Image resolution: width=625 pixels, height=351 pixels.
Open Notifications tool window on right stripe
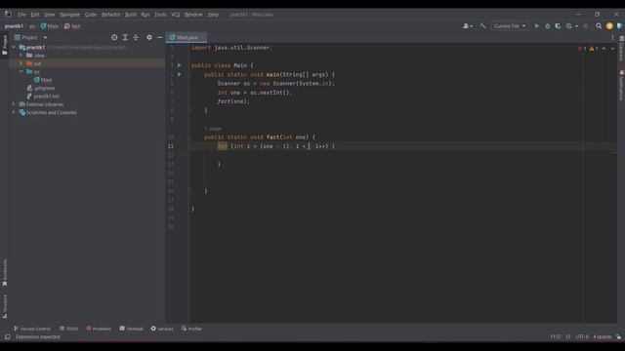click(621, 86)
